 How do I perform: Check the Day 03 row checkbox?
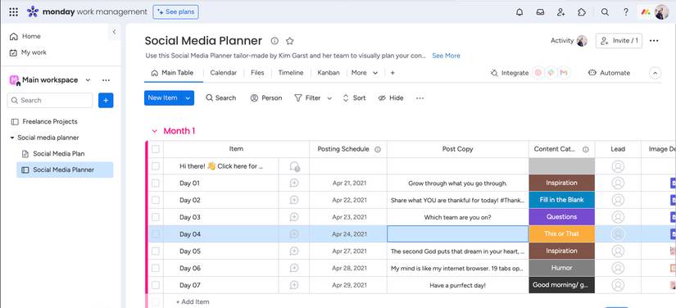[x=156, y=217]
